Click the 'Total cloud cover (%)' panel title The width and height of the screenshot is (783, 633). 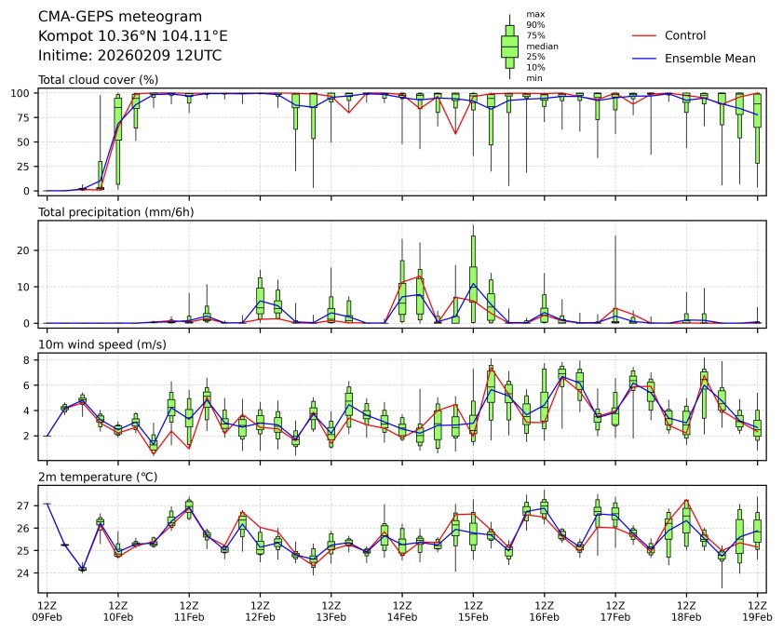[x=98, y=80]
